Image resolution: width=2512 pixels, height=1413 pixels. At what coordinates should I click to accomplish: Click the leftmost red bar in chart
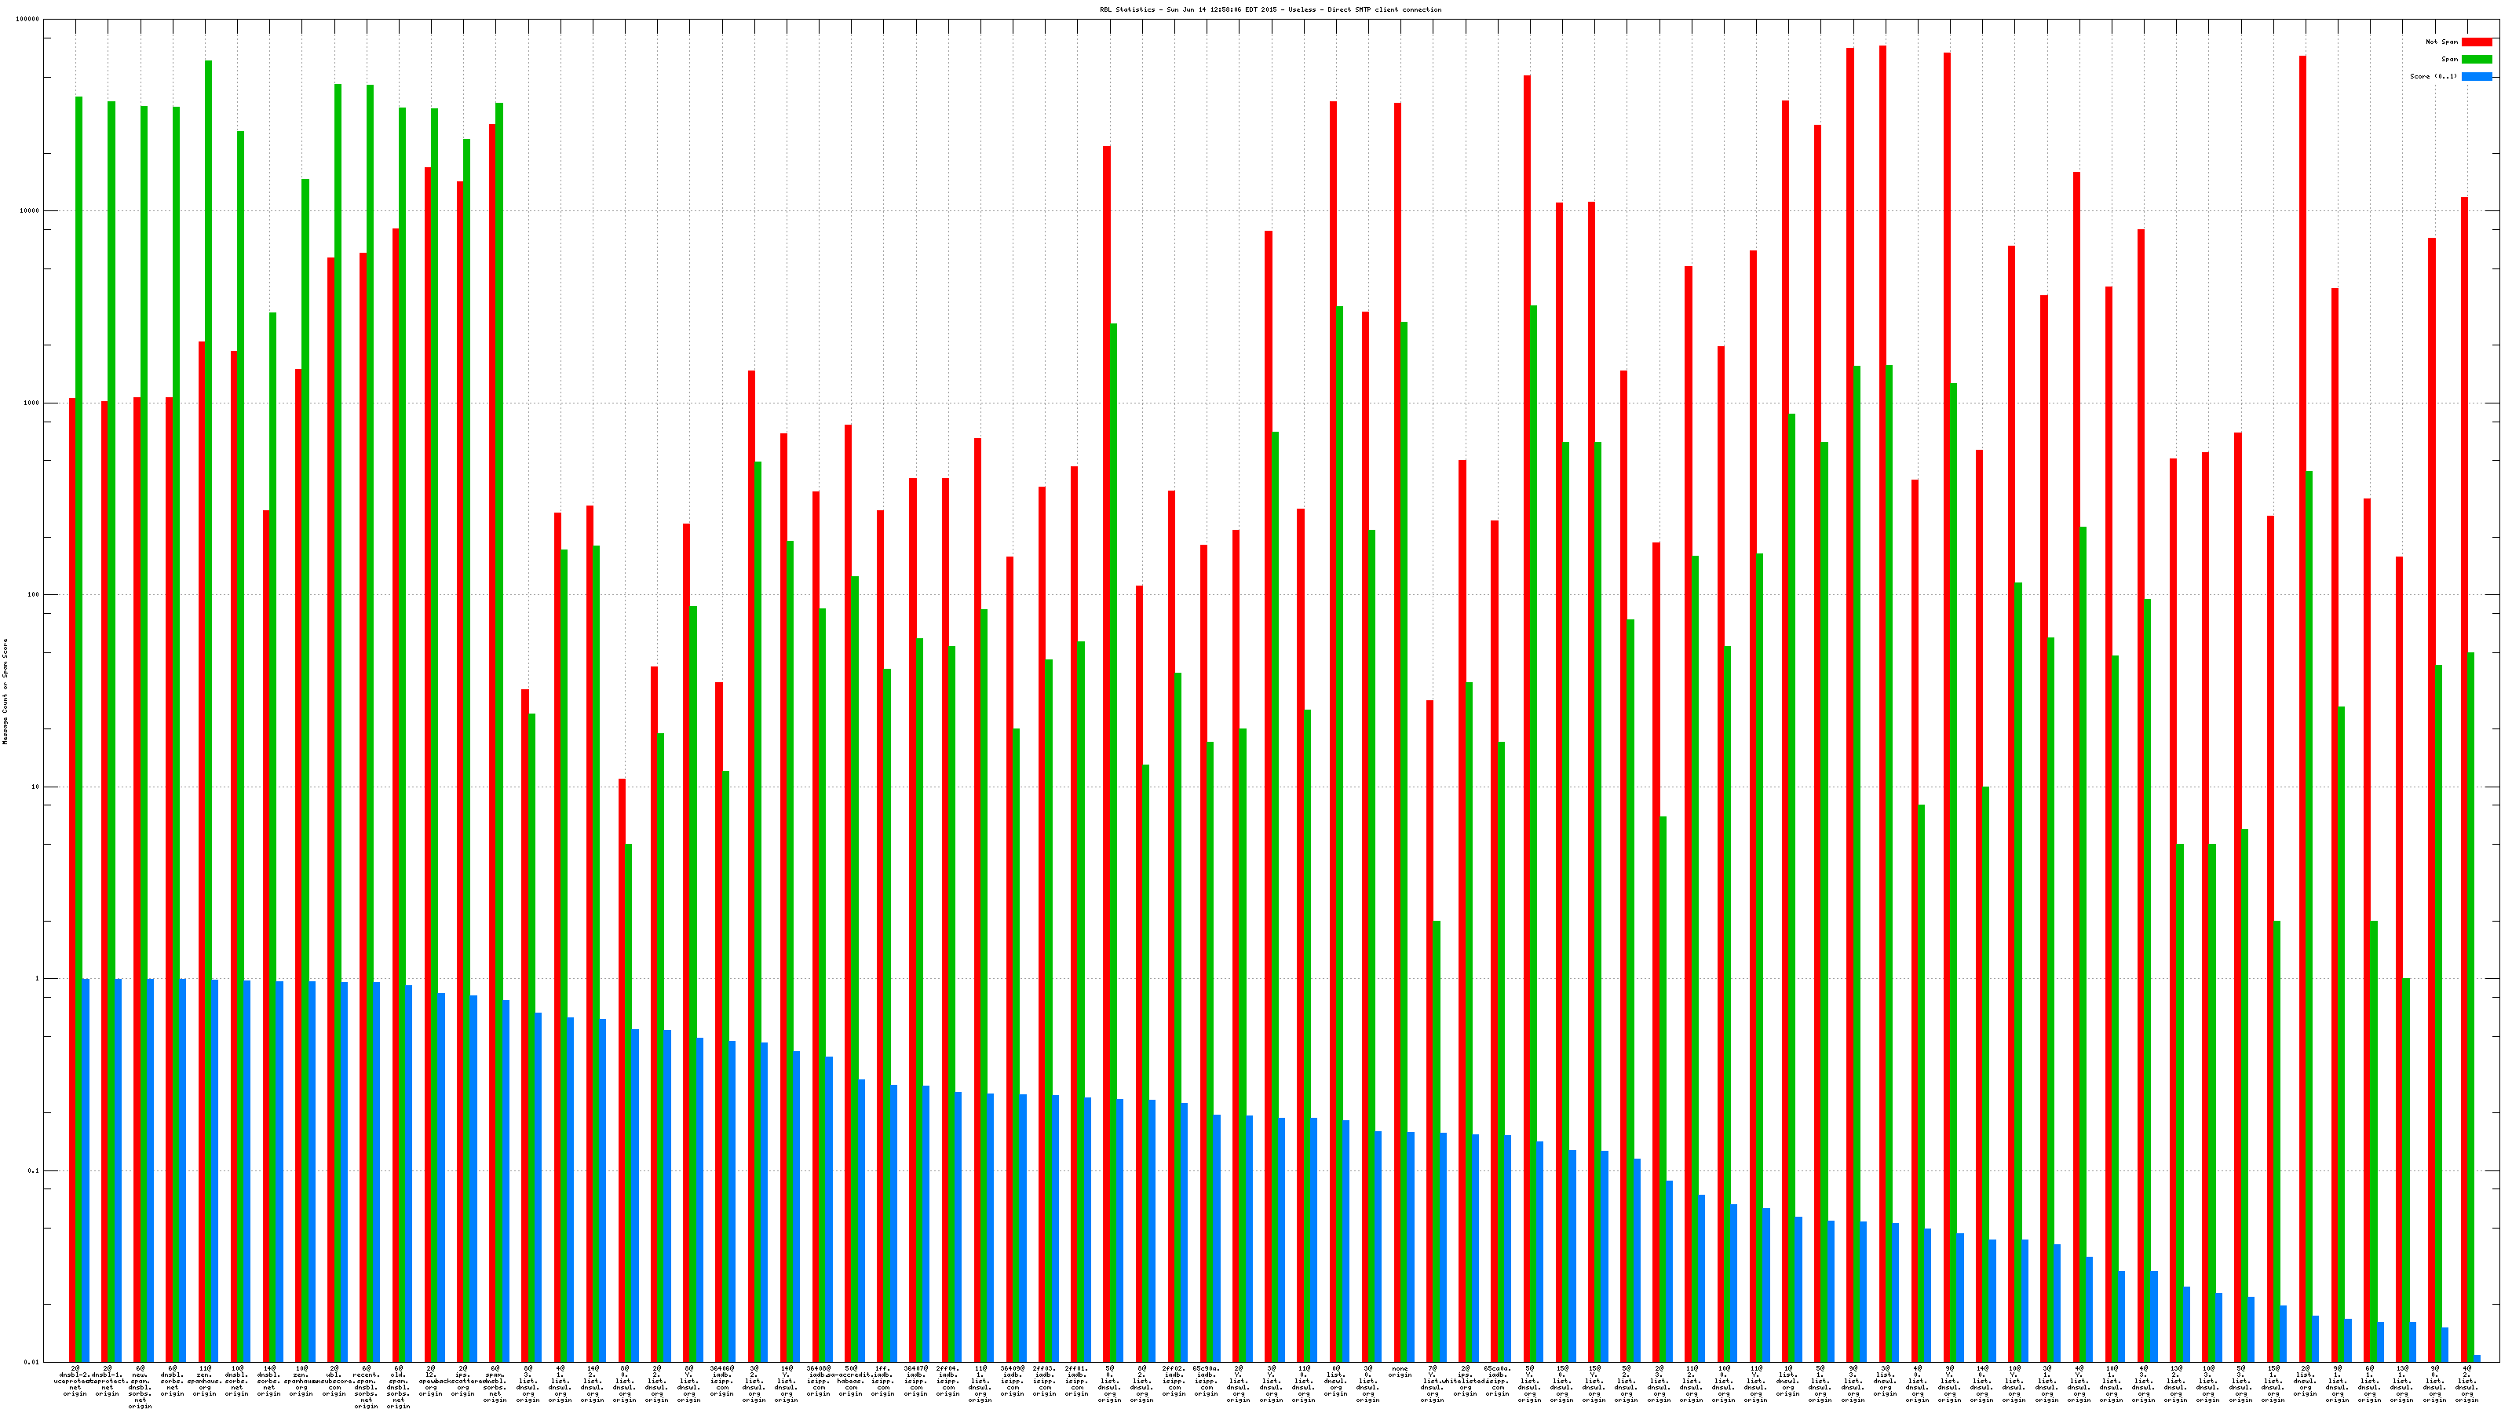[x=72, y=878]
